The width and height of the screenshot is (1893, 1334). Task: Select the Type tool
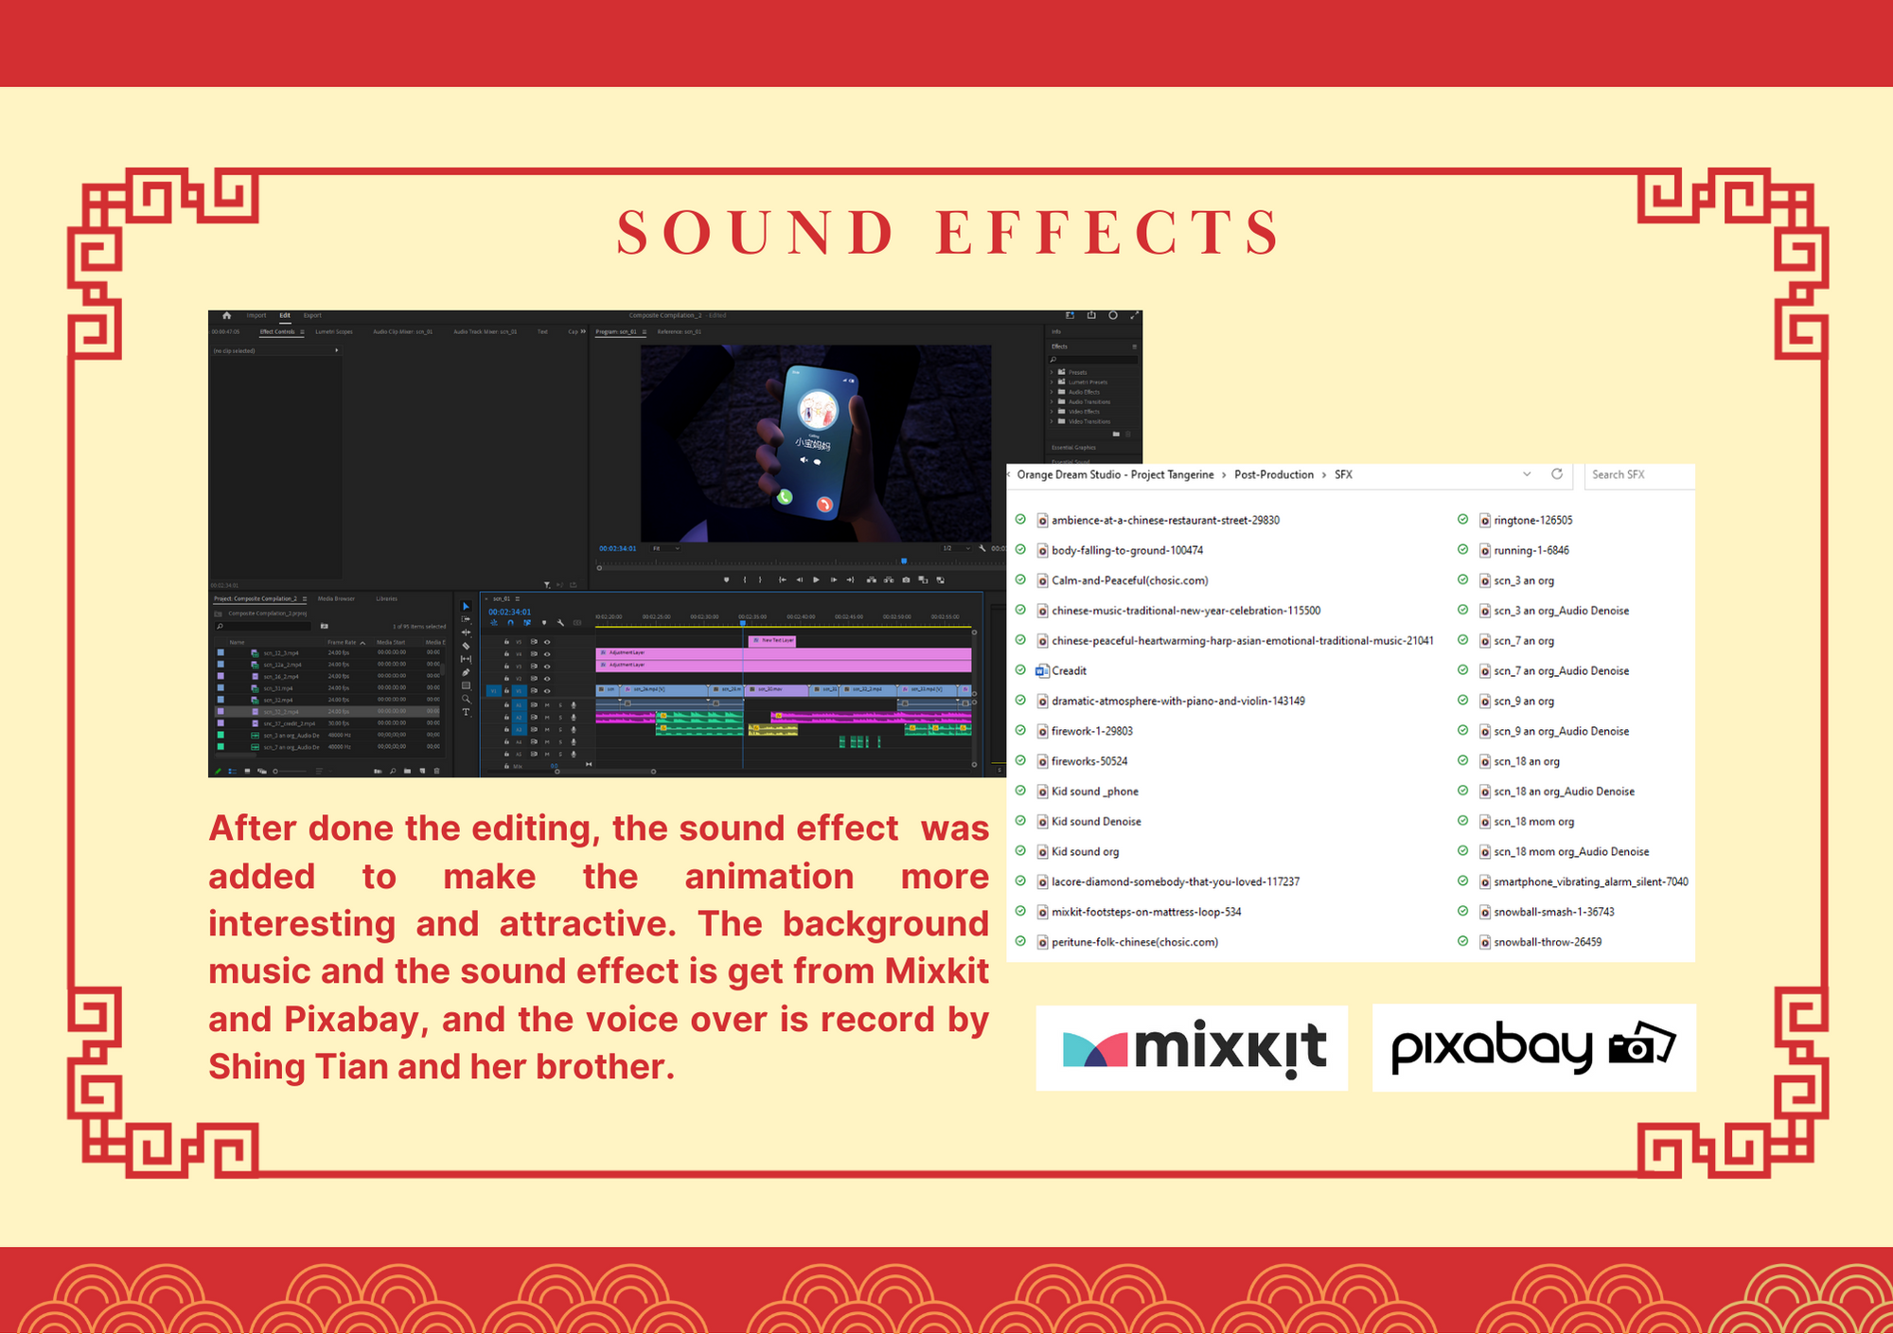tap(466, 712)
